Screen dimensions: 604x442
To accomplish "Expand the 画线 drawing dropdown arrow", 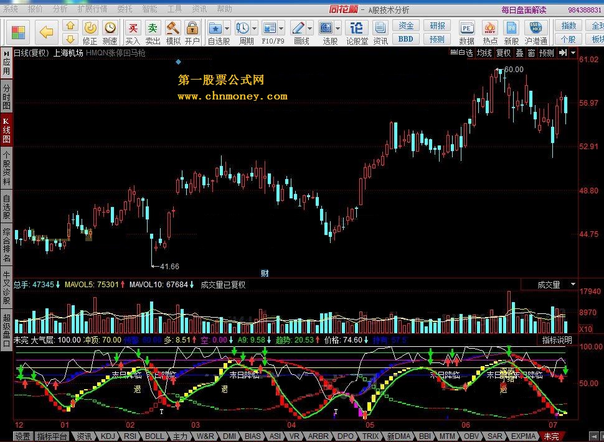I will pos(309,28).
